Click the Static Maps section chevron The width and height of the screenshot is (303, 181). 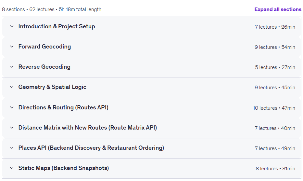coord(12,168)
